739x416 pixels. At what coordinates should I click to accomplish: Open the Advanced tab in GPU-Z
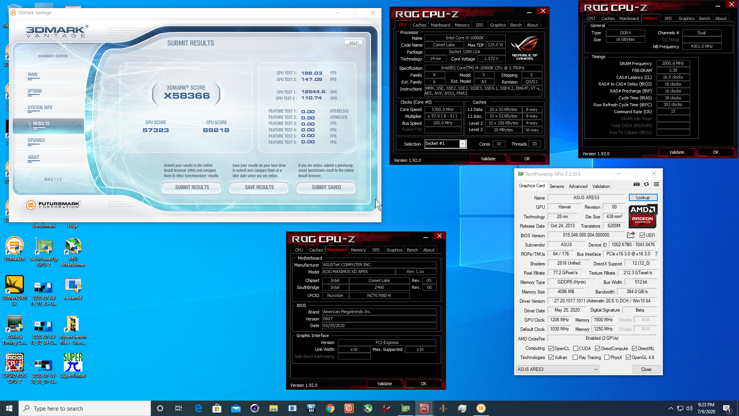(x=578, y=186)
